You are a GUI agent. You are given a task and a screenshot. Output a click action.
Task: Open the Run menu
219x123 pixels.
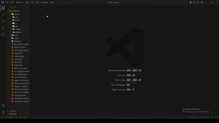click(x=37, y=2)
